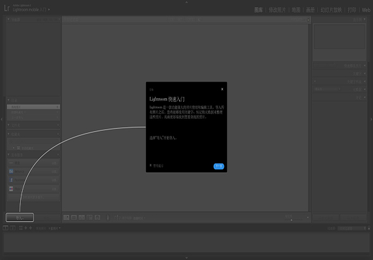Select Grid view icon in toolbar

coord(66,218)
